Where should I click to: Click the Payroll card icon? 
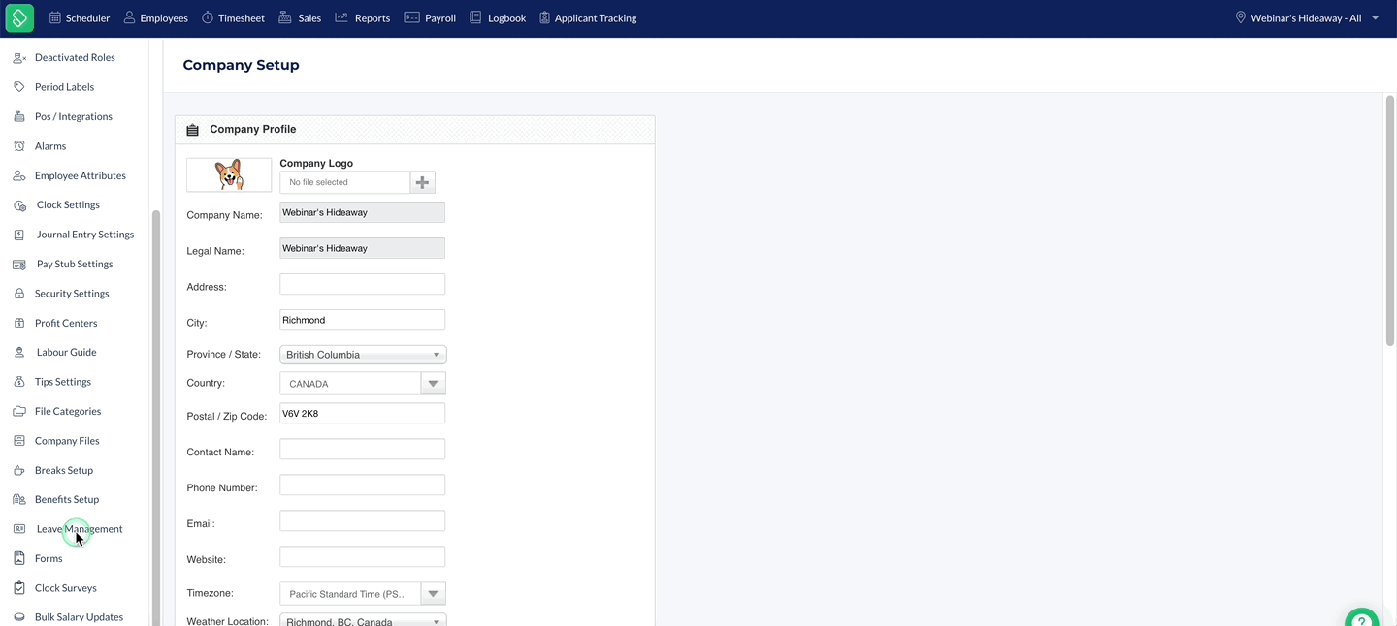tap(411, 17)
